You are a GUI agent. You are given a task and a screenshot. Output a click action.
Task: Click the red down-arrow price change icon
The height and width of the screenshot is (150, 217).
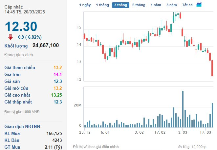(x=11, y=37)
